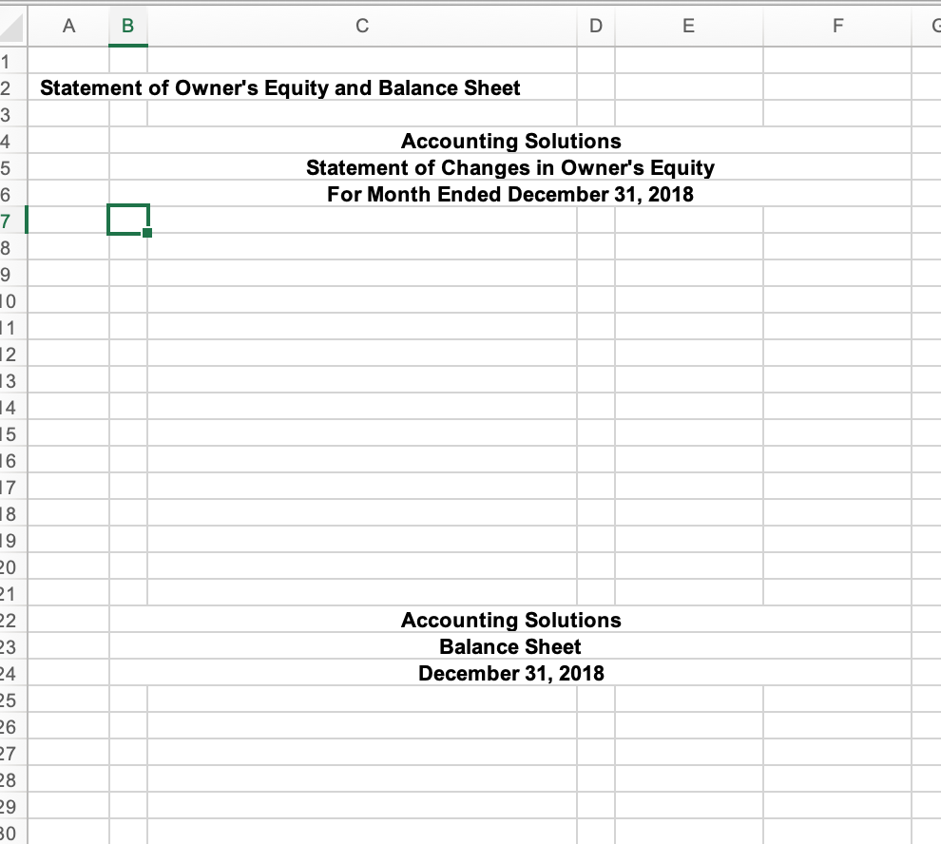
Task: Select row 3 header
Action: point(12,114)
